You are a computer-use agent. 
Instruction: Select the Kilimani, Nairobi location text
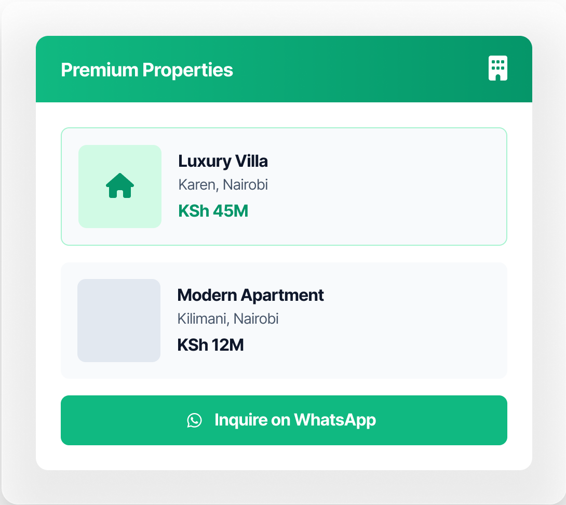[x=227, y=318]
